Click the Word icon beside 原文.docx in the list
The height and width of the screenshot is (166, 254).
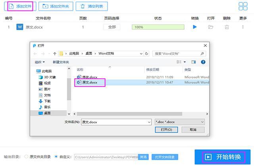point(20,27)
